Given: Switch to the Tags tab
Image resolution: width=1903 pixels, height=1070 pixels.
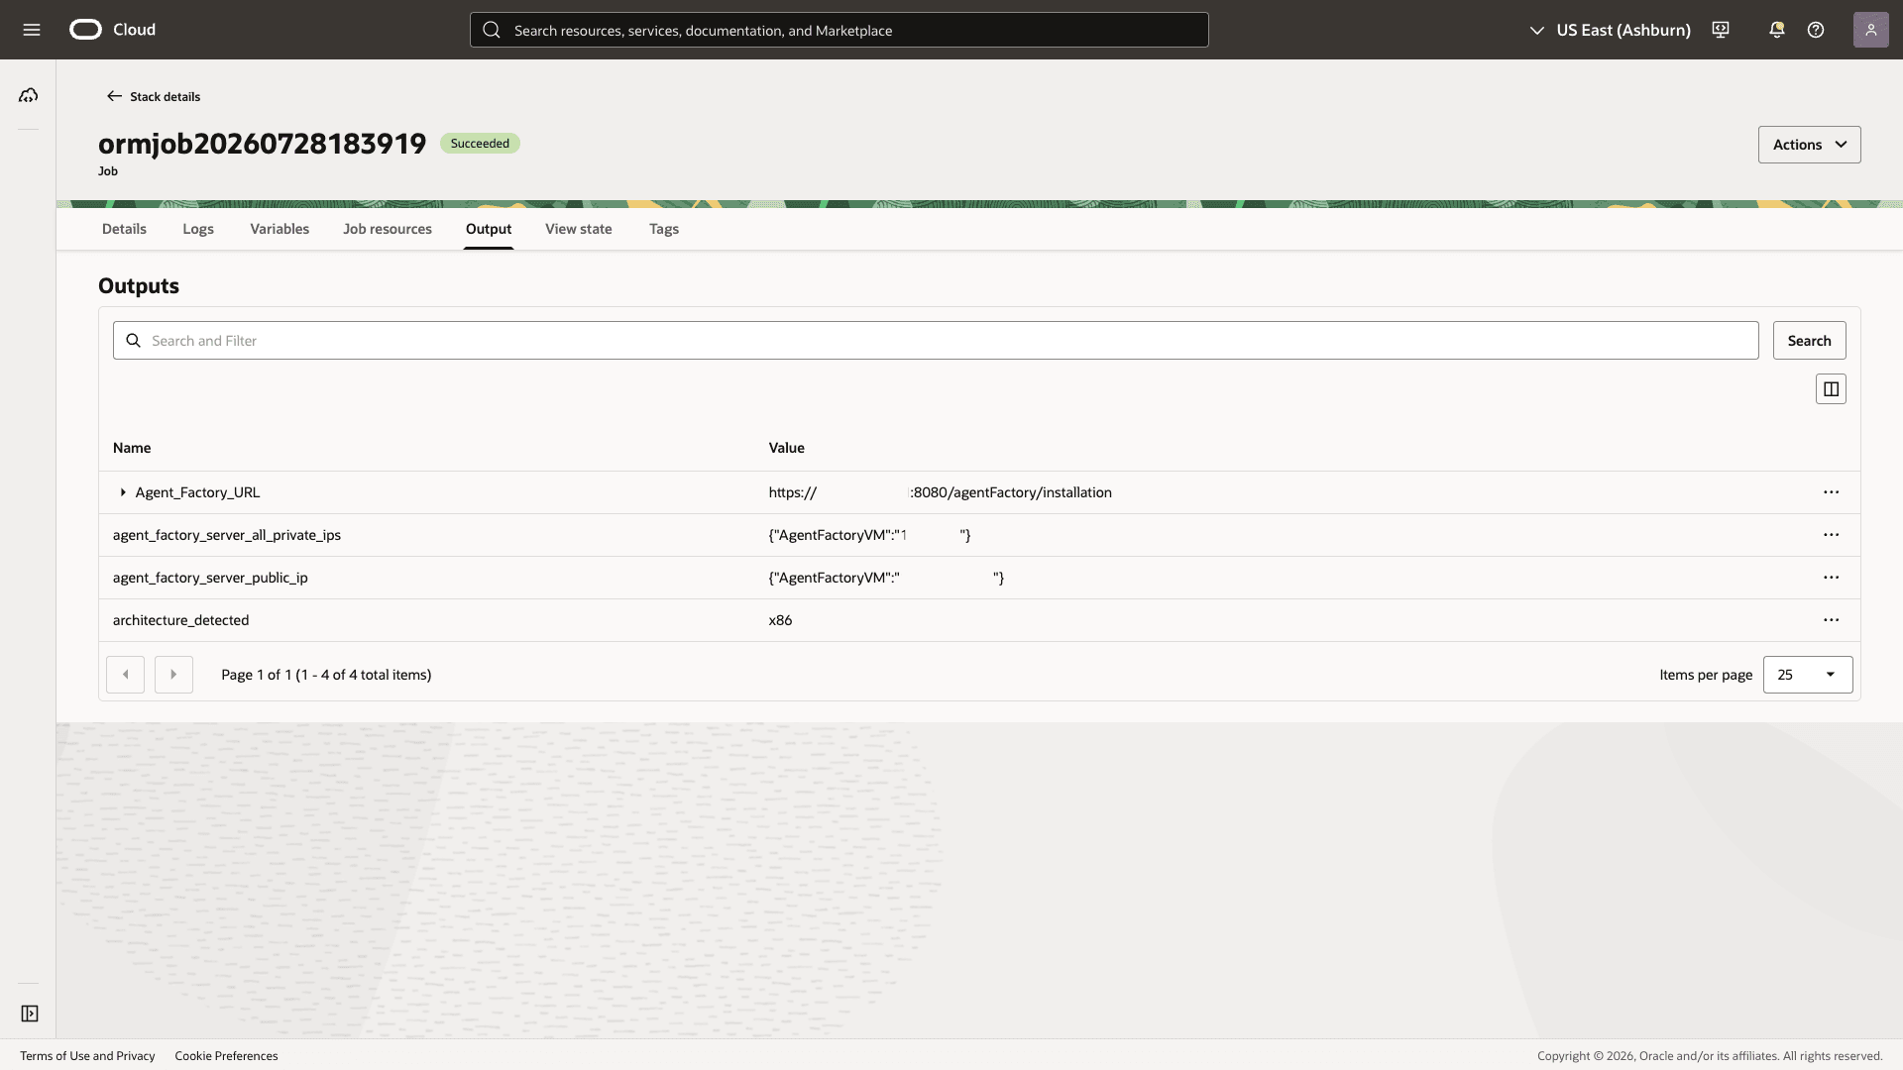Looking at the screenshot, I should [664, 229].
